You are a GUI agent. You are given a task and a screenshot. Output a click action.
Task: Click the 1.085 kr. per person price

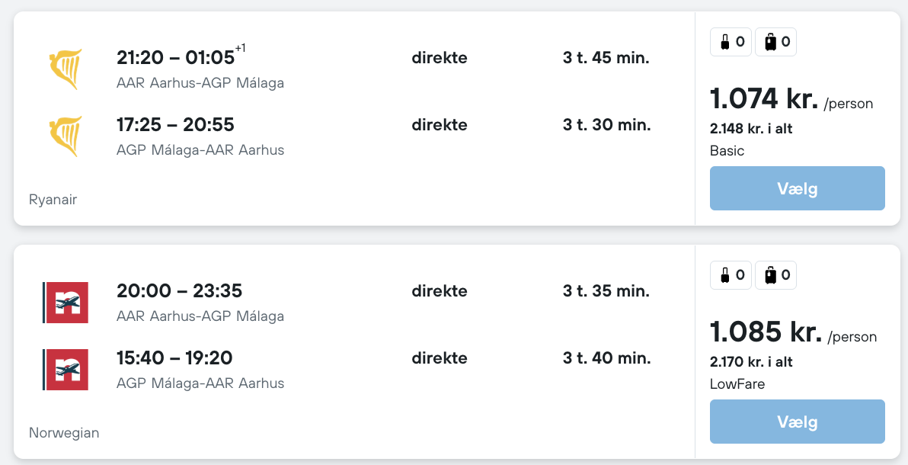[766, 332]
